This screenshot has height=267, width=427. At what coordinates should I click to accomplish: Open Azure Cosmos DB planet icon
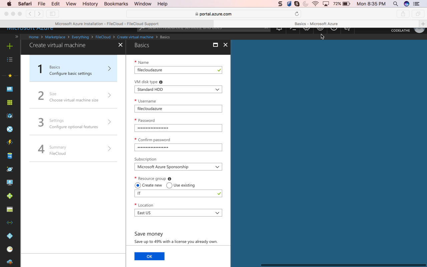(x=10, y=169)
